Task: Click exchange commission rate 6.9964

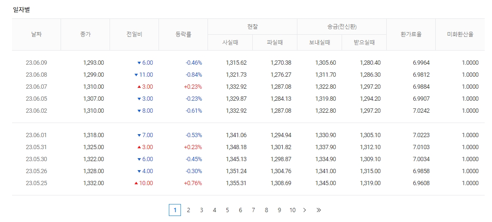Action: (422, 63)
